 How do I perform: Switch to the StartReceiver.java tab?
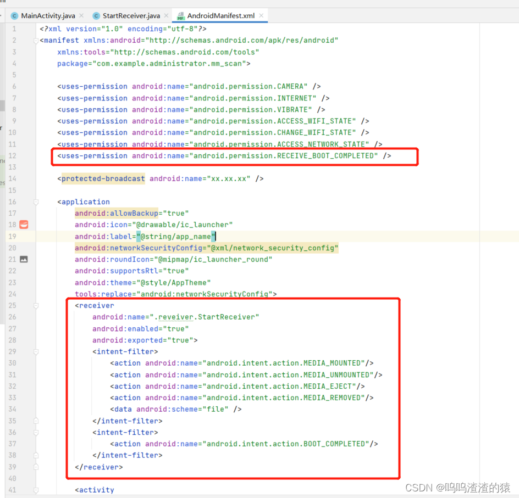[131, 15]
